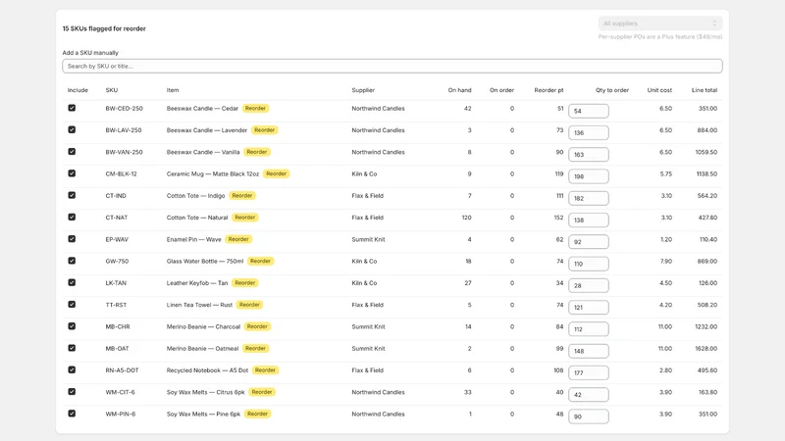Toggle Include for EP-WAV
This screenshot has width=785, height=441.
click(x=72, y=239)
